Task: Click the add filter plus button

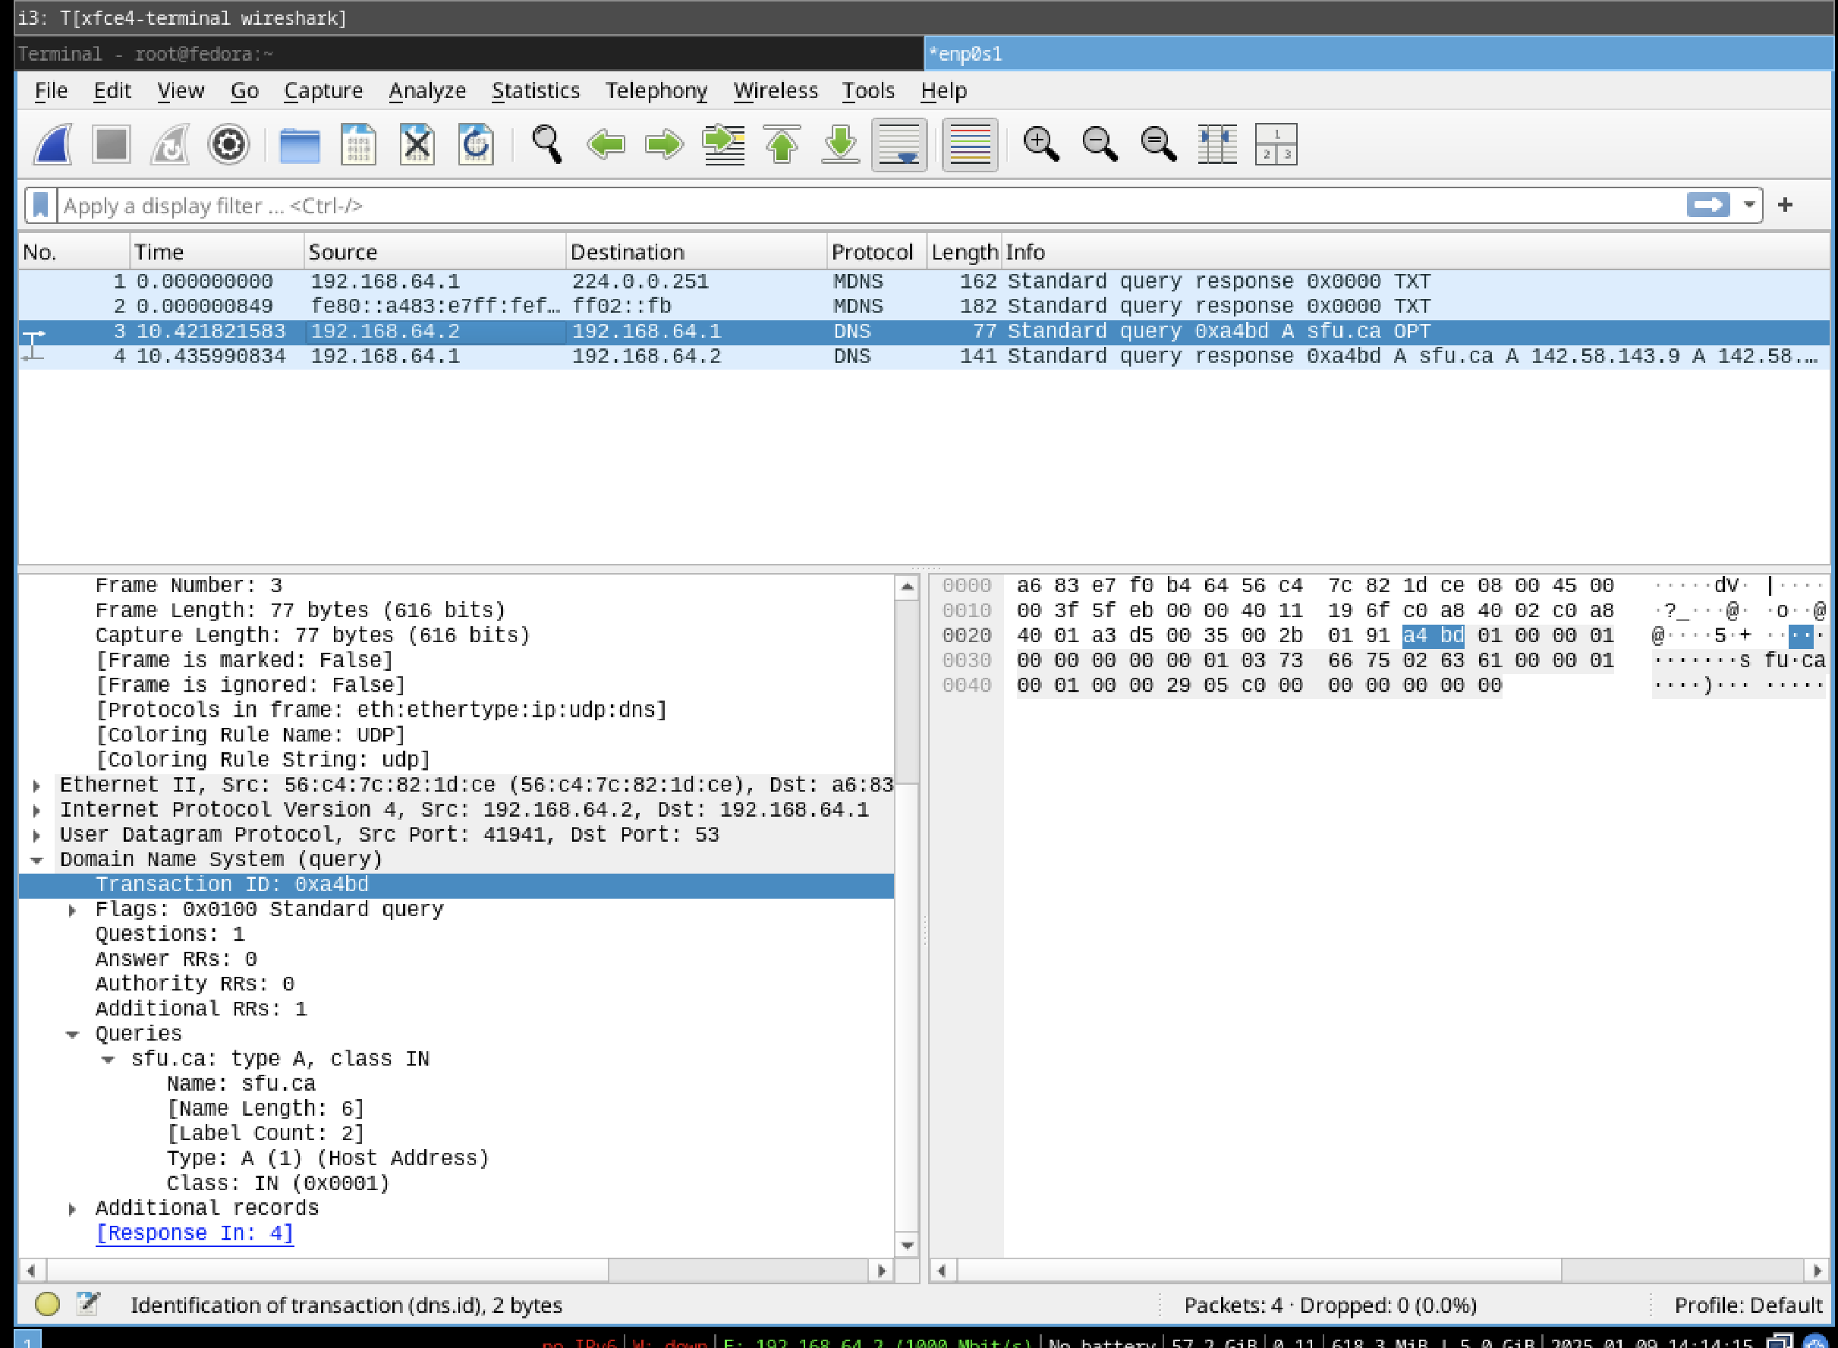Action: click(x=1785, y=205)
